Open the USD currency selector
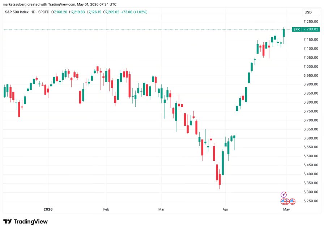 [308, 12]
